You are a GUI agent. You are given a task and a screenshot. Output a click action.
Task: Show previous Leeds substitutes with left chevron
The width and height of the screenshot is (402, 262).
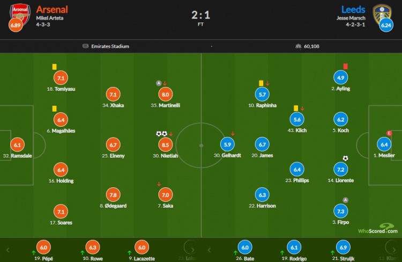[209, 250]
